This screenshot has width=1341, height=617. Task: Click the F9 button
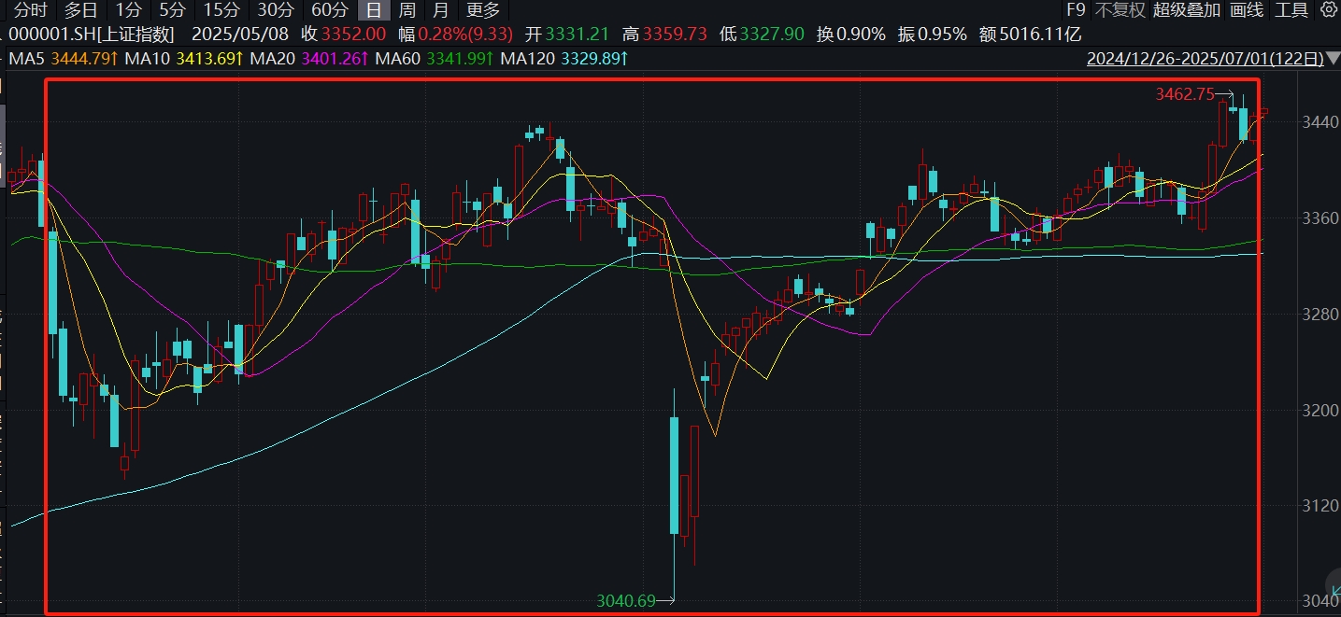click(1076, 10)
